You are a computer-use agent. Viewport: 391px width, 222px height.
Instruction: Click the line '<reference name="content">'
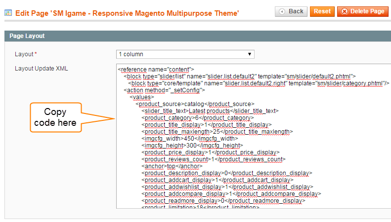click(x=156, y=70)
